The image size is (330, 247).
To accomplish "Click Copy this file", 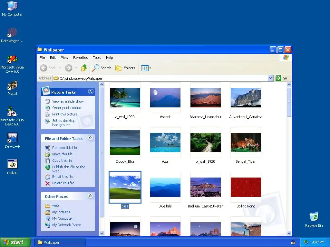I will point(62,160).
